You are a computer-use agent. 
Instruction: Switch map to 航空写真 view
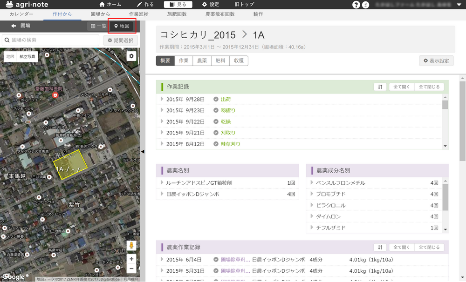tap(27, 56)
